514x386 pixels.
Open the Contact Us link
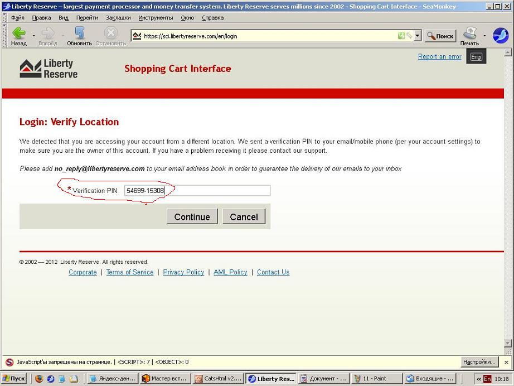pos(273,272)
